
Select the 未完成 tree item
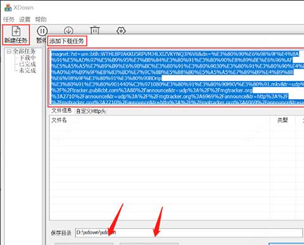pyautogui.click(x=28, y=70)
